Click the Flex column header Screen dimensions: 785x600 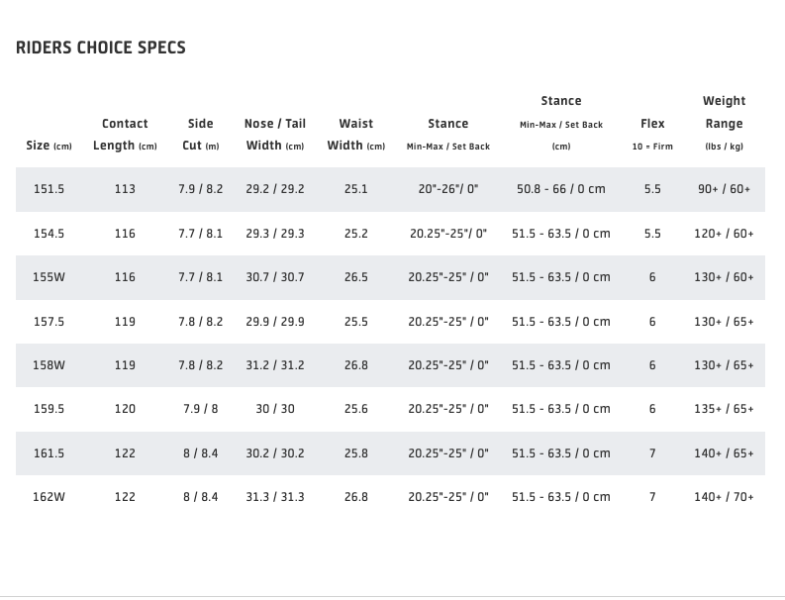[652, 135]
